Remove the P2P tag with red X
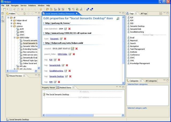The height and width of the screenshot is (122, 171). 59,60
